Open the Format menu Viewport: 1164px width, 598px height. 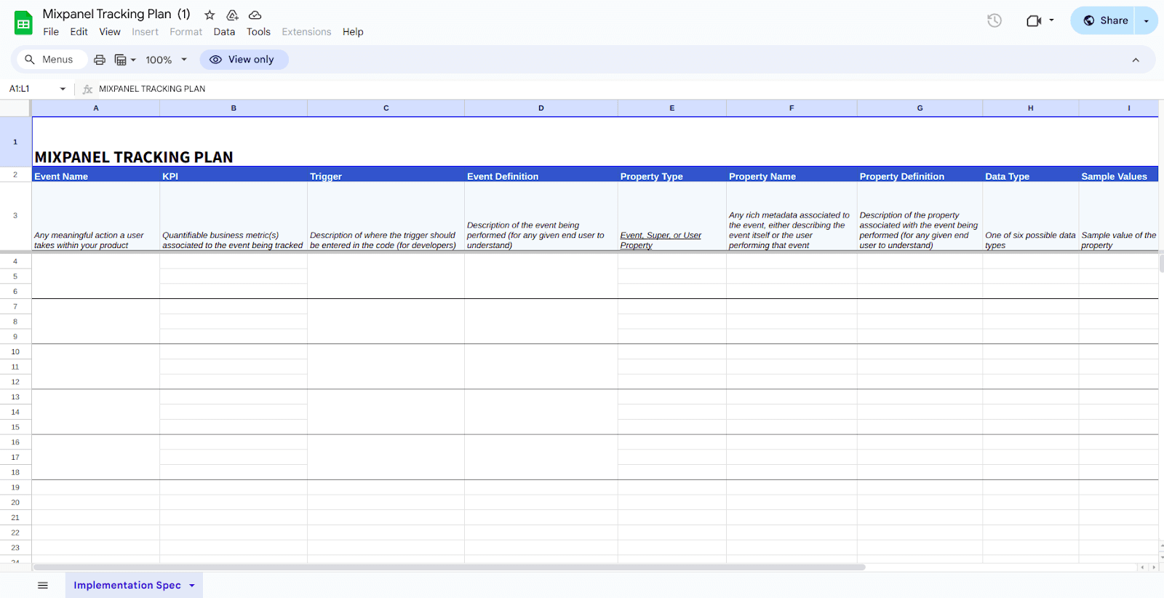click(x=186, y=32)
